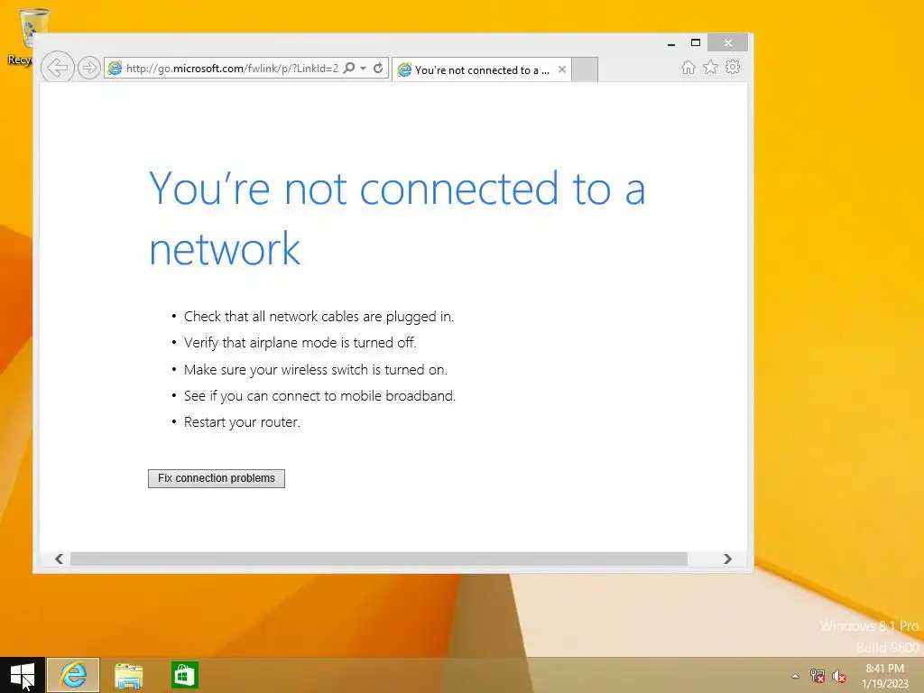Image resolution: width=924 pixels, height=693 pixels.
Task: Click the Fix connection problems button
Action: pyautogui.click(x=217, y=478)
